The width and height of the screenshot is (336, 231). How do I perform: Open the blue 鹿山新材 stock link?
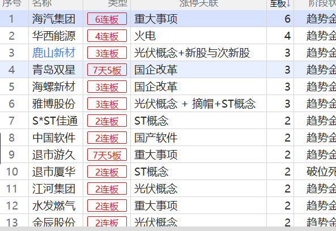point(54,53)
